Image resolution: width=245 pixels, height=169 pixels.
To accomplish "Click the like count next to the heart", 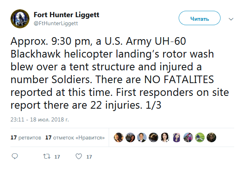I will pyautogui.click(x=89, y=157).
